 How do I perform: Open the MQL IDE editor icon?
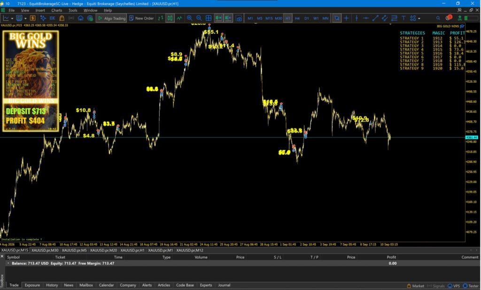(x=53, y=18)
